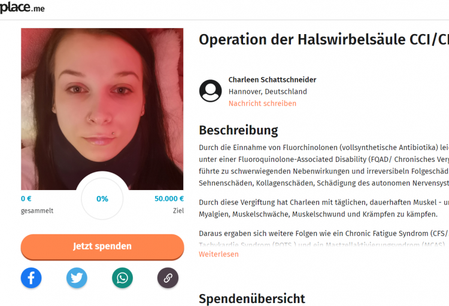The height and width of the screenshot is (306, 449).
Task: Click the 50.000 € goal amount
Action: tap(169, 198)
